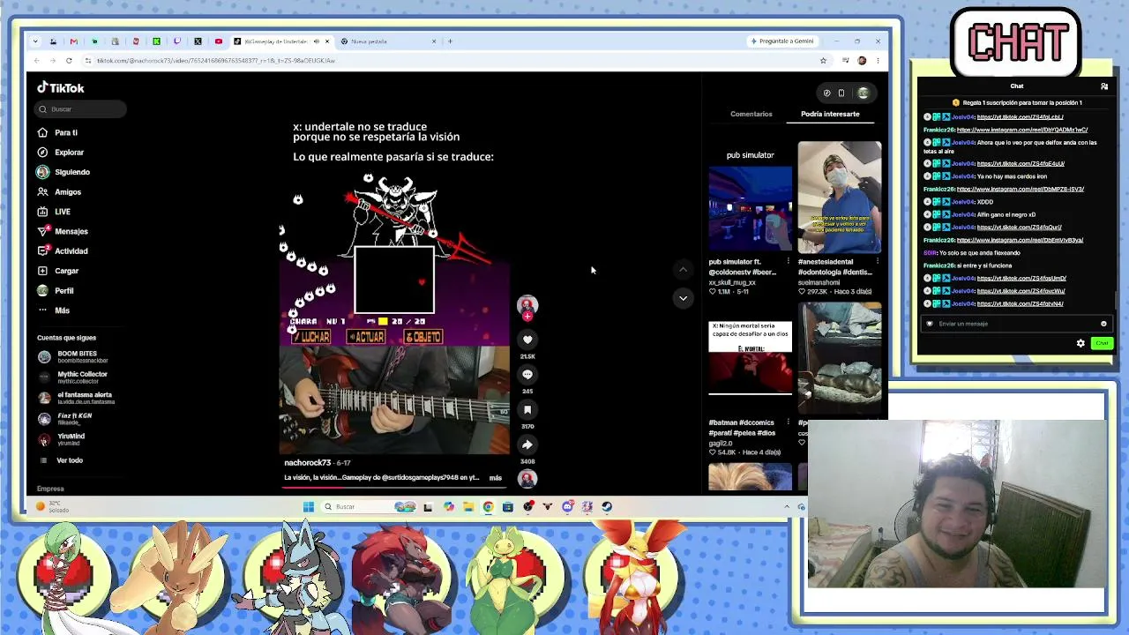Click the TikTok Buscar search field
This screenshot has height=635, width=1129.
tap(81, 109)
